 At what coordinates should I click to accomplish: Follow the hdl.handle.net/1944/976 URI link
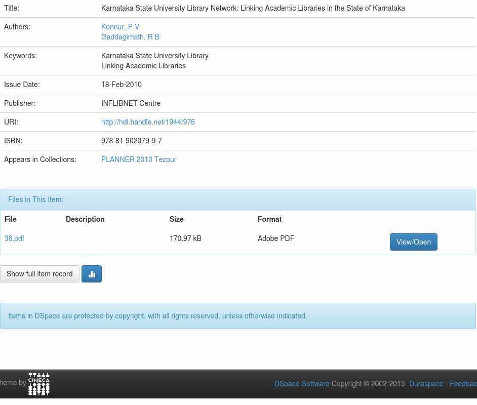click(148, 122)
